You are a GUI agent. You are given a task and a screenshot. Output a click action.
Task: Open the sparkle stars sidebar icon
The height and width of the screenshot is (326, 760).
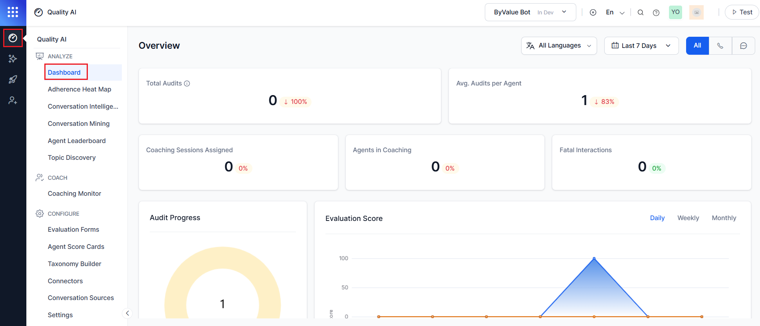[x=13, y=59]
